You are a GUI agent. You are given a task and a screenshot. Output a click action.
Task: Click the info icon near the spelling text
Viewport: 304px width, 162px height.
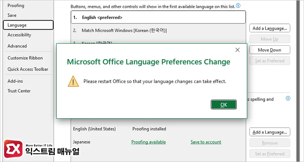click(x=288, y=98)
